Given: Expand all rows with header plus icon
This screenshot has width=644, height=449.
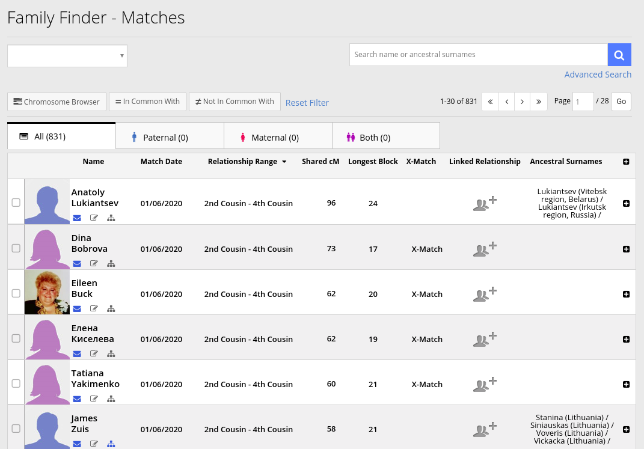Looking at the screenshot, I should pyautogui.click(x=626, y=162).
